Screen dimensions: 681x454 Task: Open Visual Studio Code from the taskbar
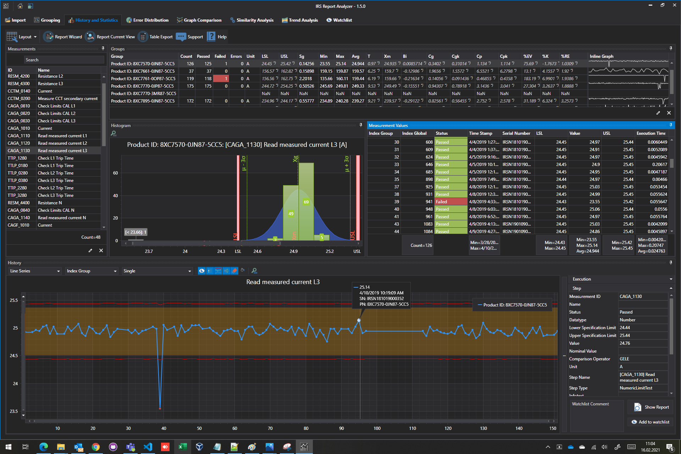[x=148, y=447]
